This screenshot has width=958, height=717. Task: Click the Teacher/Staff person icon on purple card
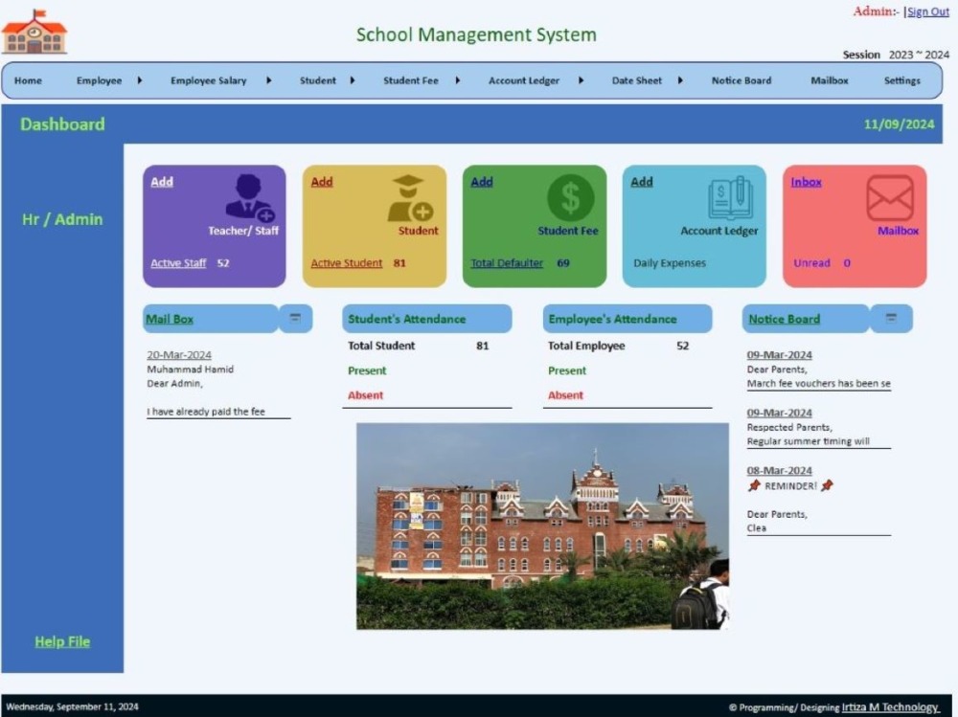245,198
